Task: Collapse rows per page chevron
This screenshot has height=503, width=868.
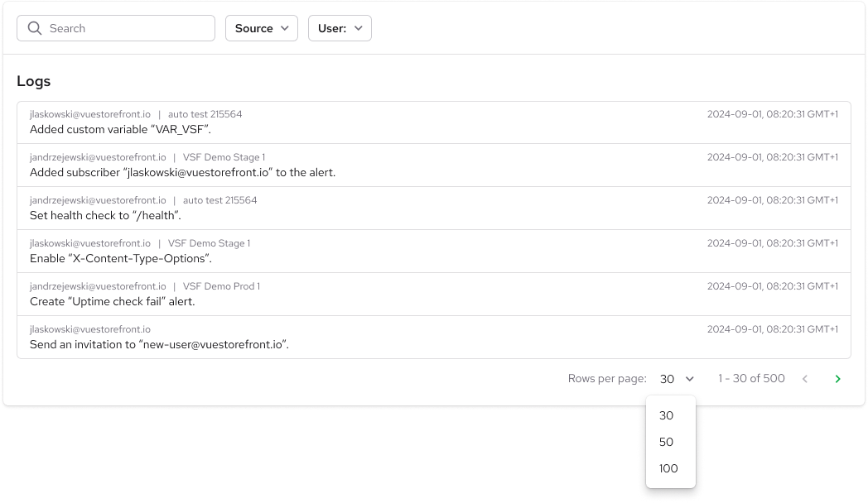Action: 690,379
